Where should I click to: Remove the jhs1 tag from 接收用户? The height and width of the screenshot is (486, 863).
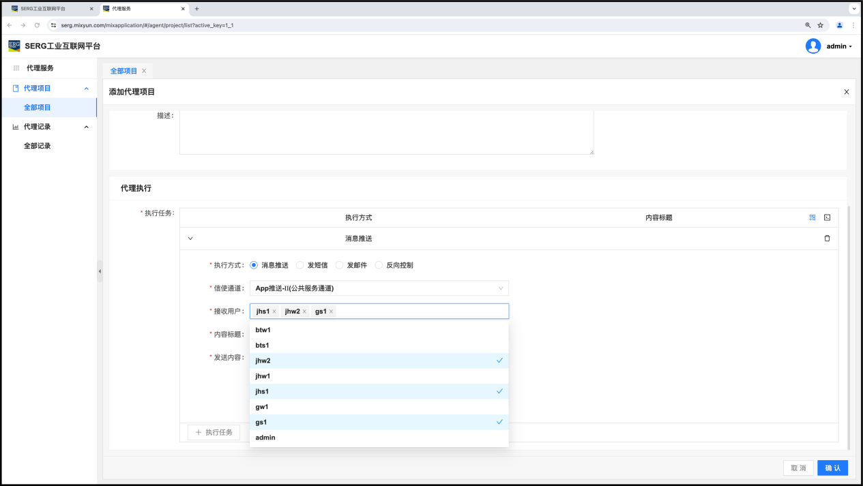(x=274, y=312)
